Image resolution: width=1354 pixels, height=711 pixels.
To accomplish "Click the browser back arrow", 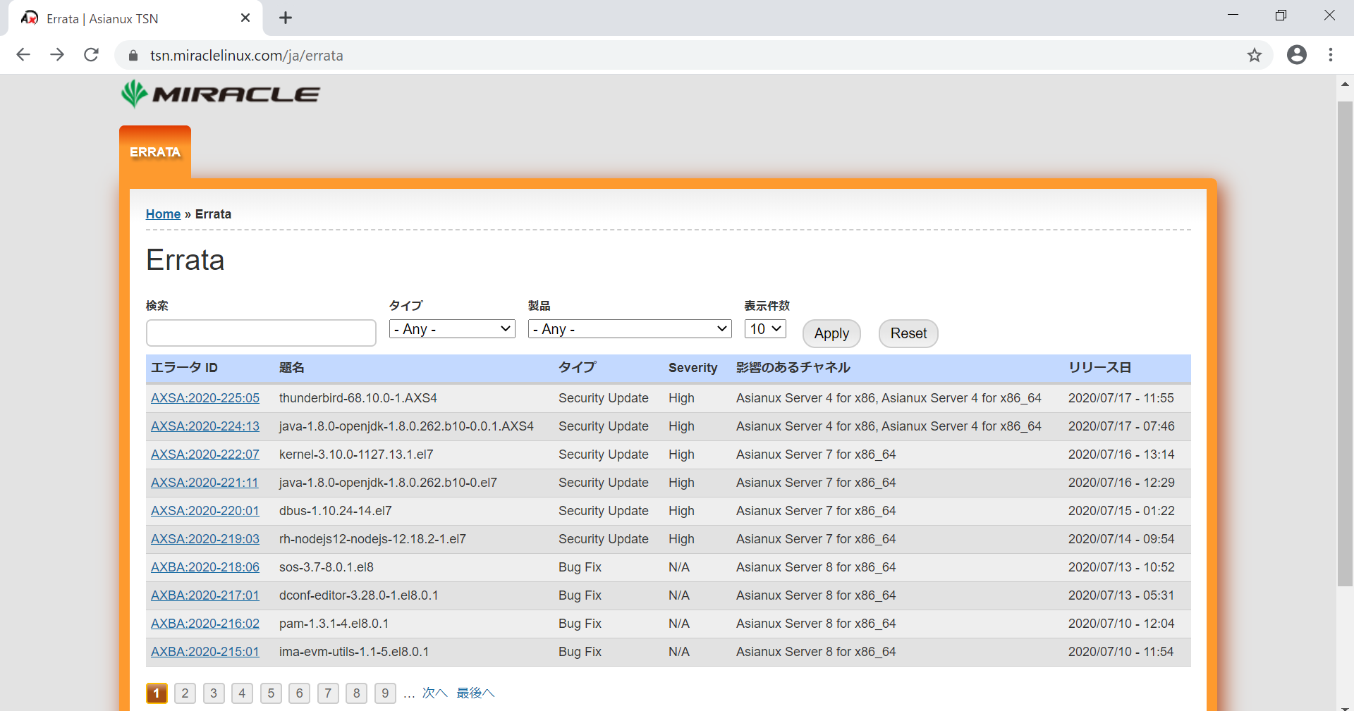I will click(x=23, y=55).
